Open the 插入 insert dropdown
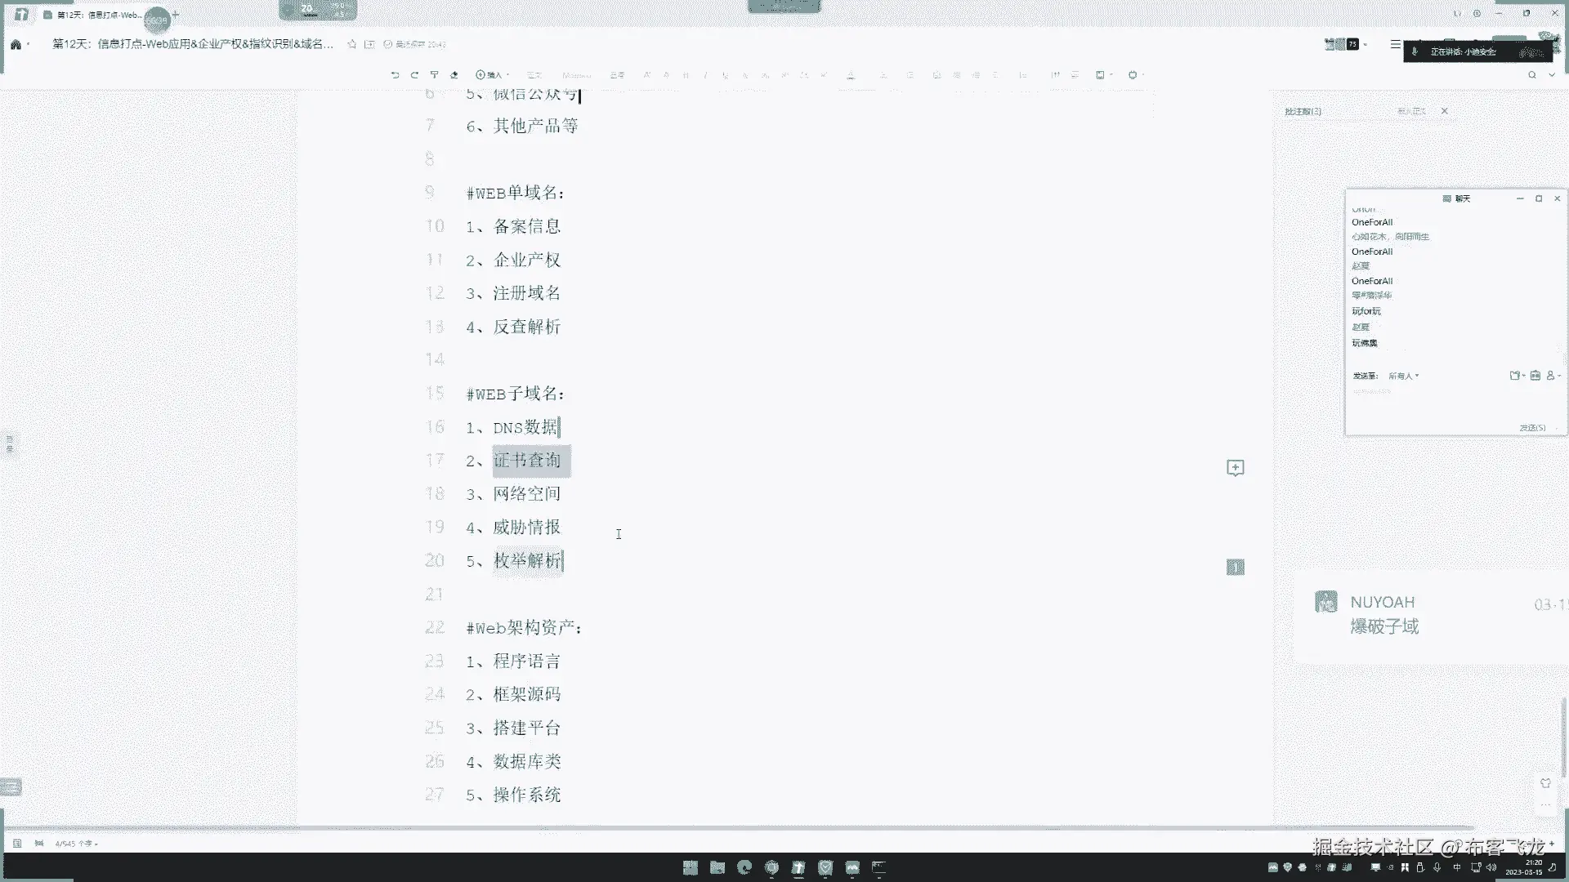 click(492, 74)
